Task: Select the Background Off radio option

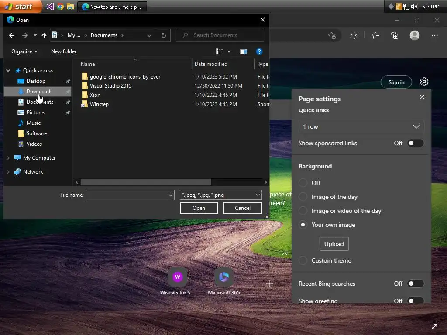Action: pyautogui.click(x=303, y=183)
